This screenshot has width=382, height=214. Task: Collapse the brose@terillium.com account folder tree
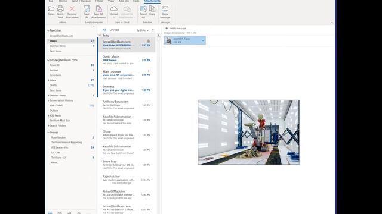[48, 60]
